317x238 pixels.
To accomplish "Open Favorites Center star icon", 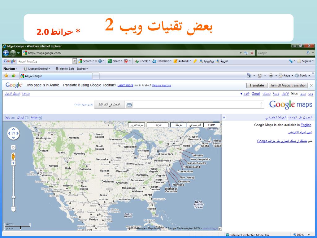I will [6, 76].
